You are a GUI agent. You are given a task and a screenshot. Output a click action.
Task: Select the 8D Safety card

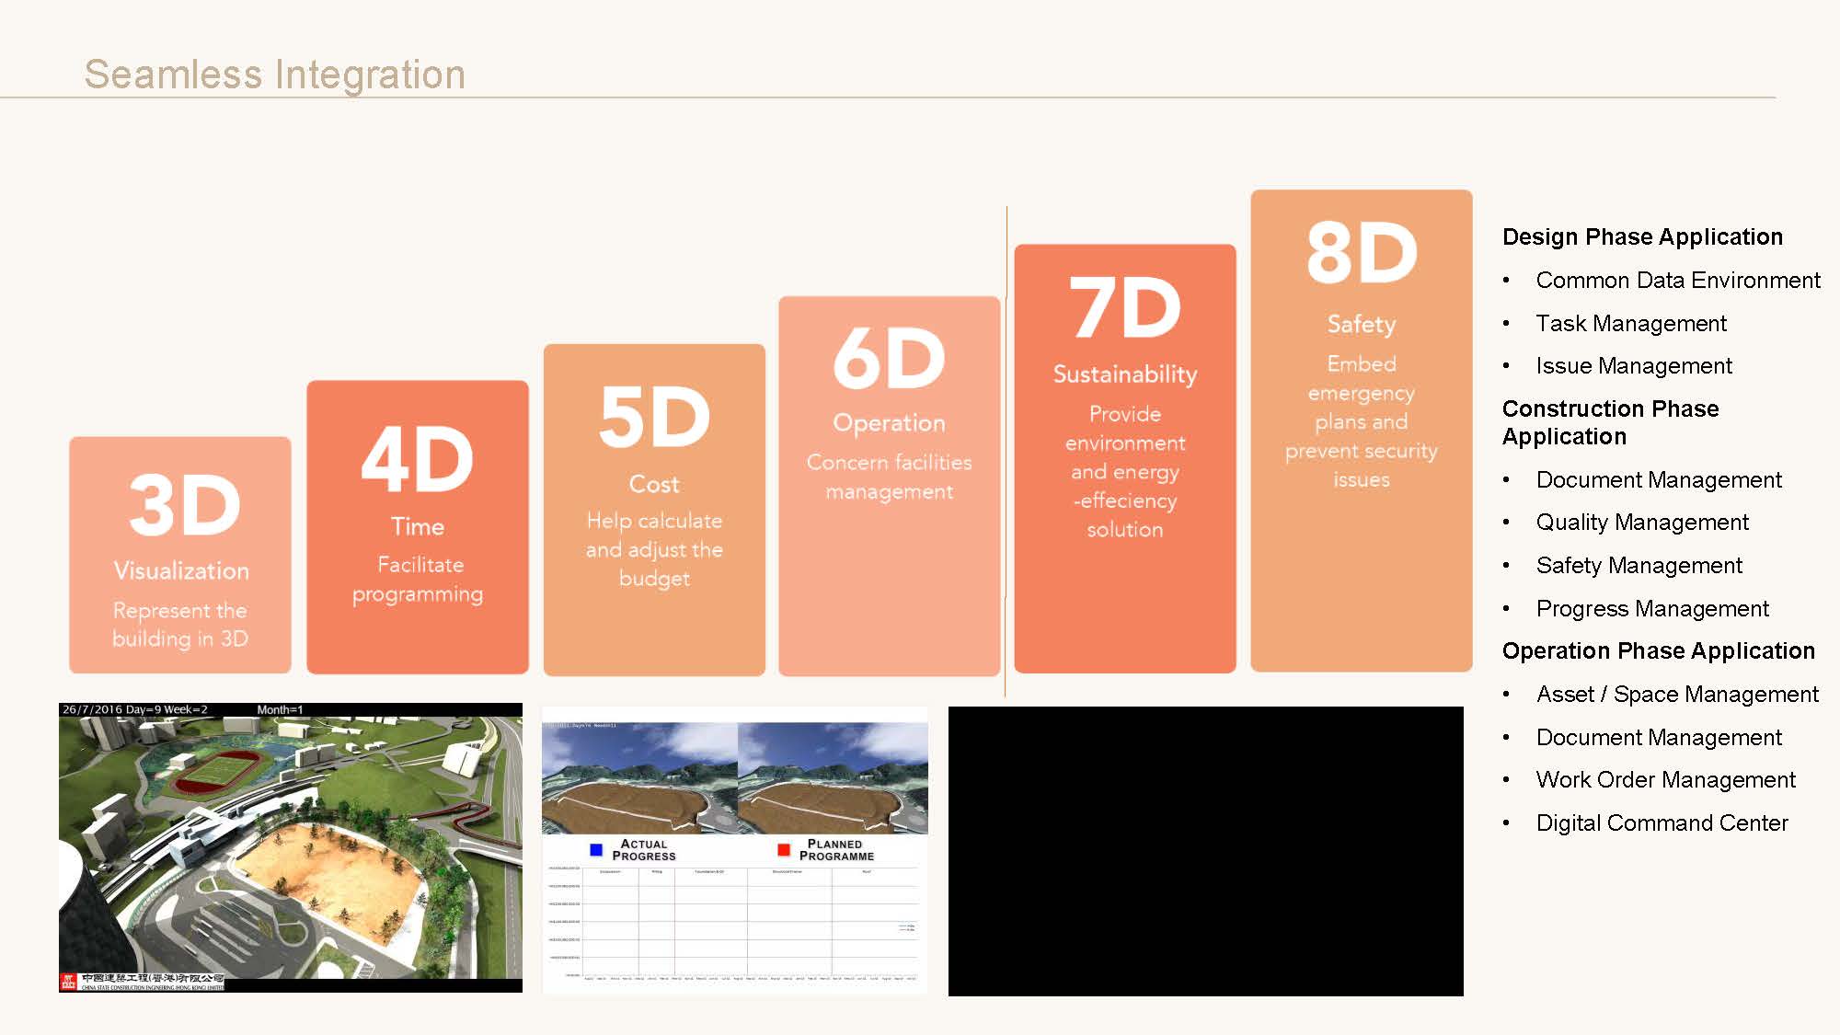(x=1361, y=431)
